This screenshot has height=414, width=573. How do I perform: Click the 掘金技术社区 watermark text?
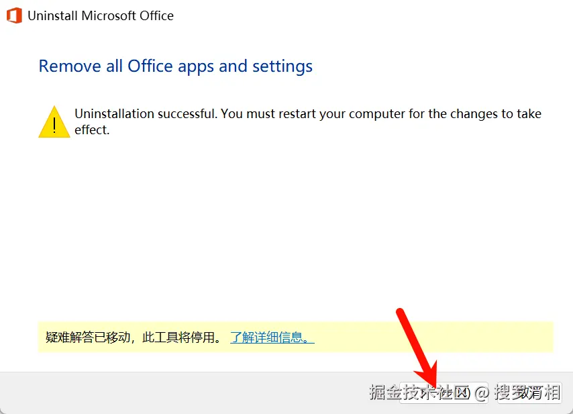click(417, 393)
